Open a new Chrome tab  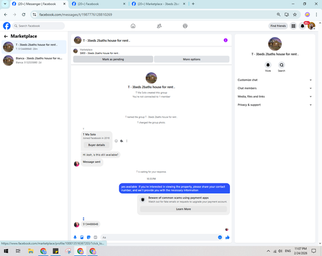pos(193,4)
